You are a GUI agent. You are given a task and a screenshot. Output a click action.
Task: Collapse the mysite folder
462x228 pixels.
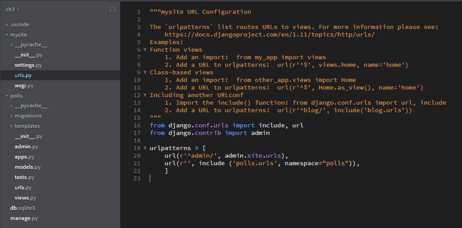pos(7,35)
